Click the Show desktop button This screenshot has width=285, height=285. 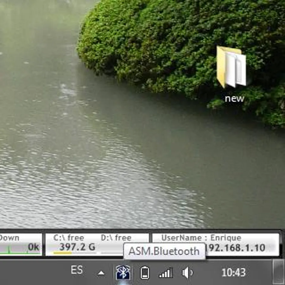[x=279, y=272]
